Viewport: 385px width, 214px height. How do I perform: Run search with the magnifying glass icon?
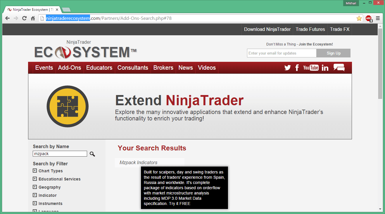point(92,154)
